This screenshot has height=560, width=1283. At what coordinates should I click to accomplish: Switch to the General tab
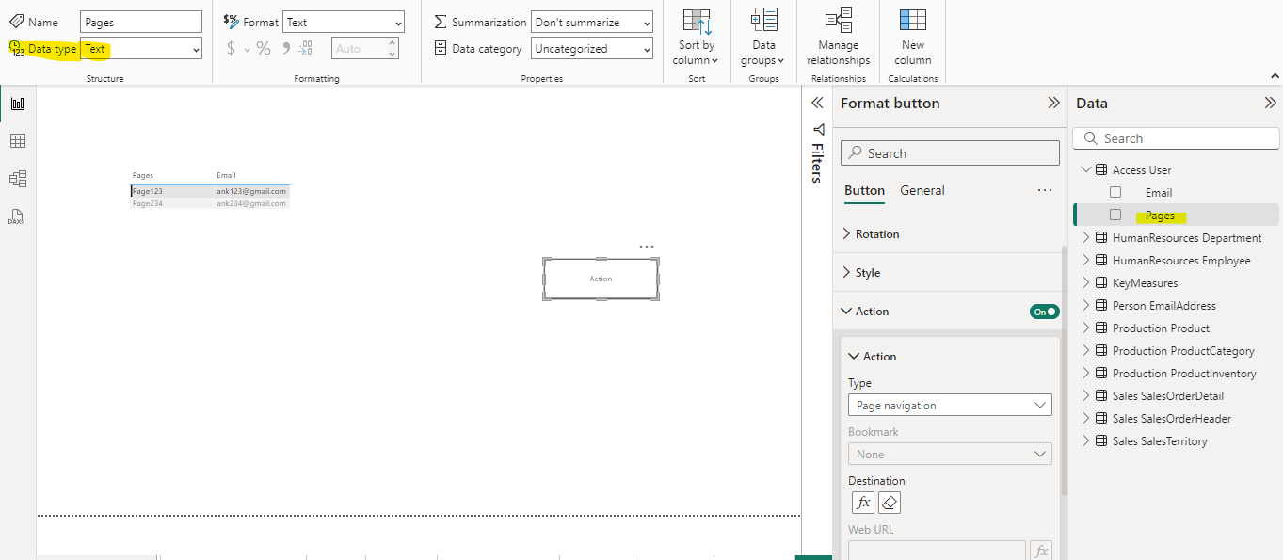click(922, 190)
